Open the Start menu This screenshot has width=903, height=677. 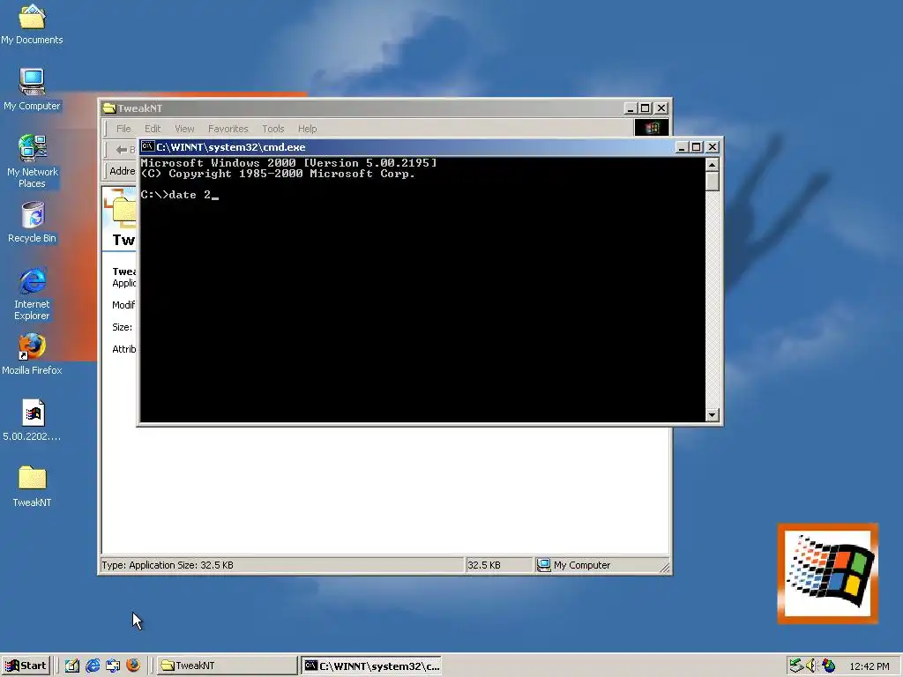pos(26,666)
